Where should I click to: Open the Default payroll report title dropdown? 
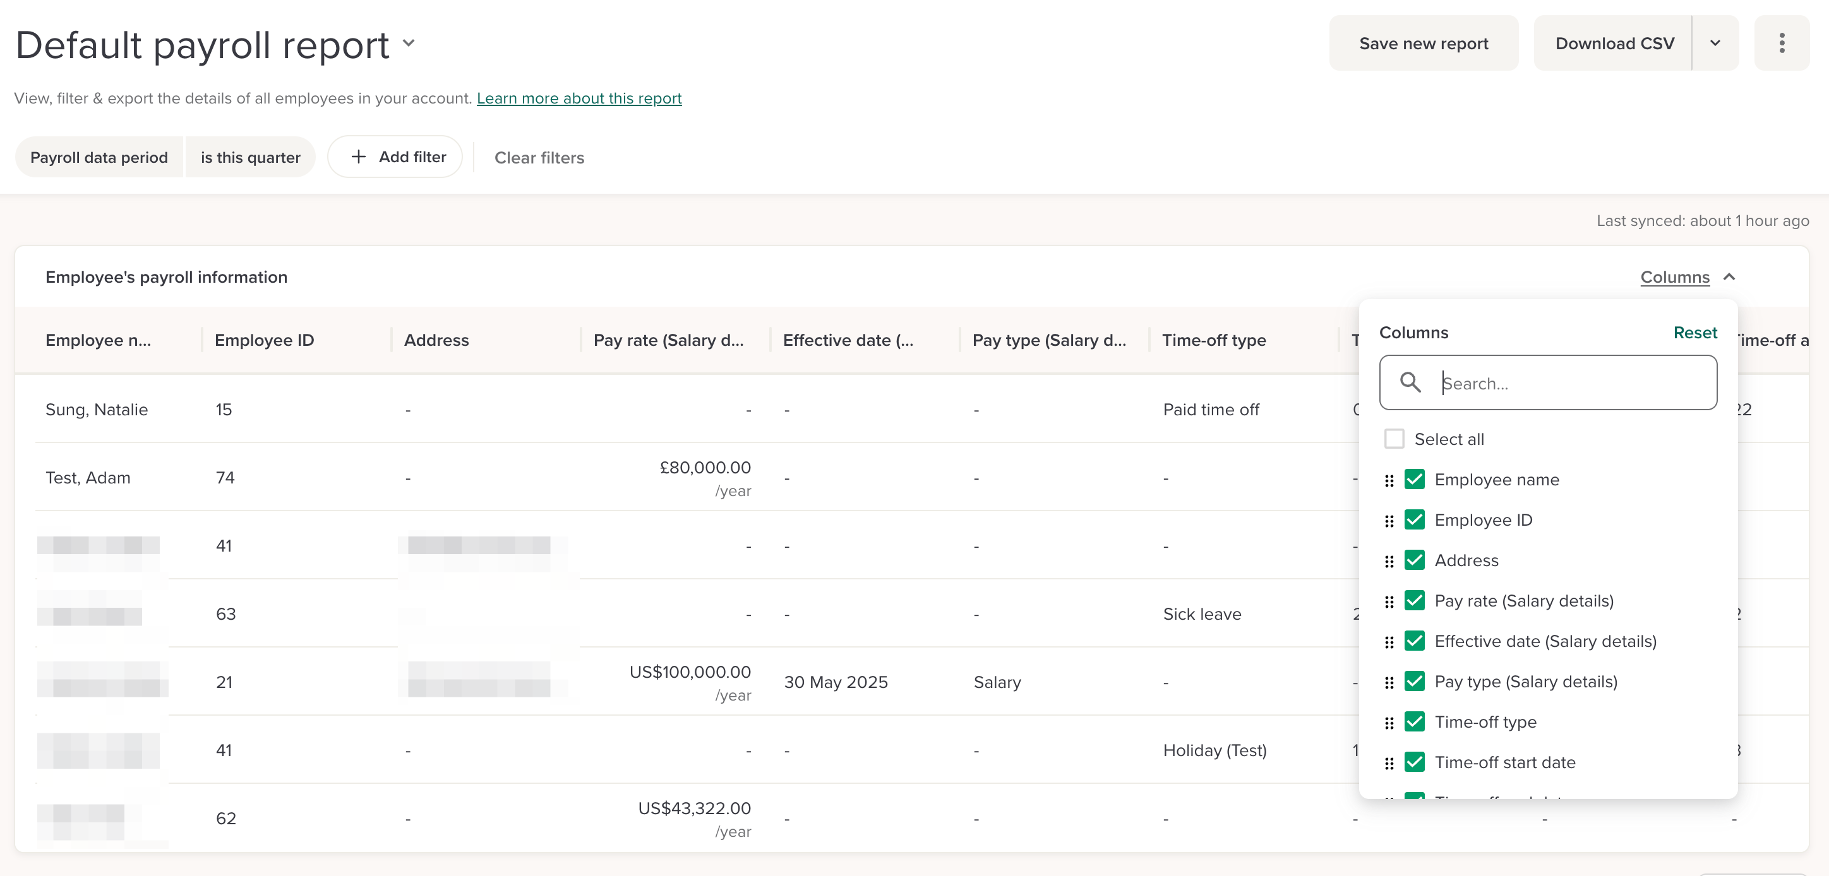(x=408, y=44)
